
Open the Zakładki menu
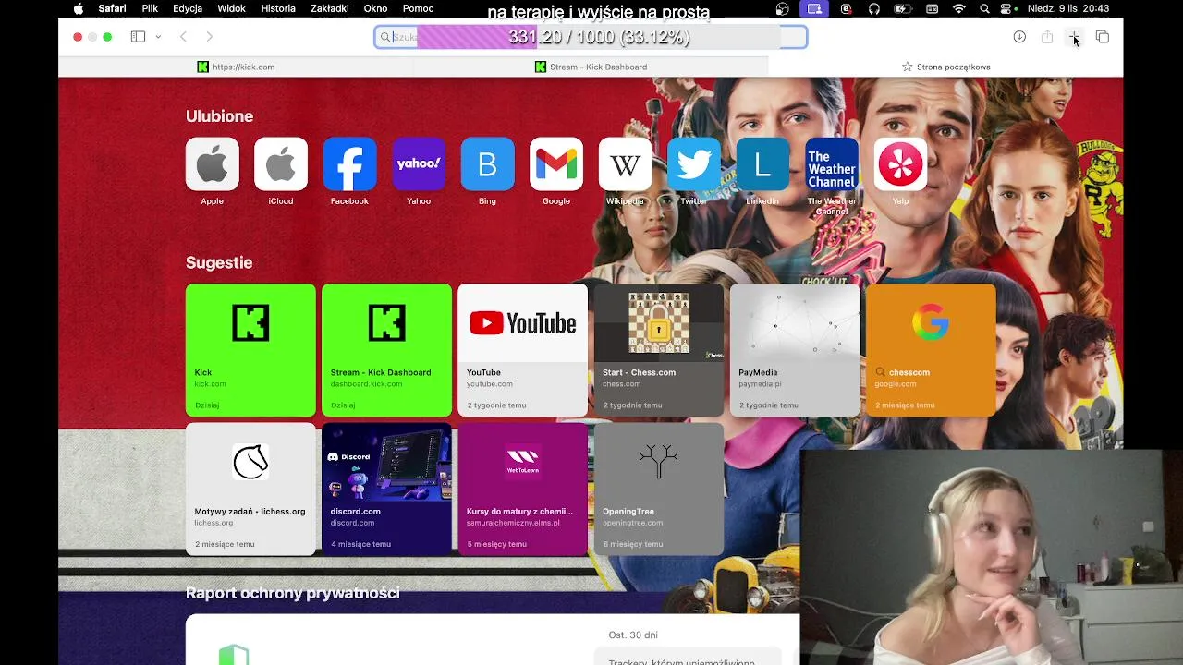point(330,9)
